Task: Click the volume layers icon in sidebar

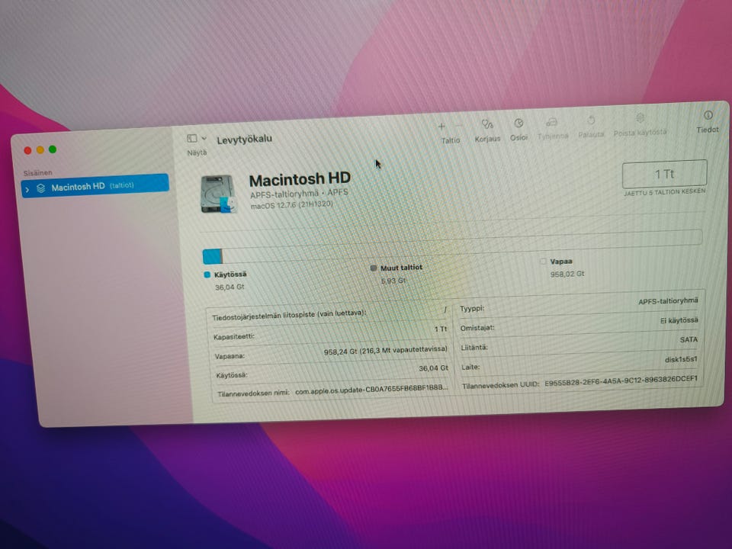Action: (41, 188)
